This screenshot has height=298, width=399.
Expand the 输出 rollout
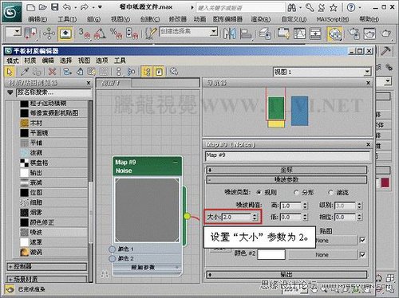(x=286, y=274)
